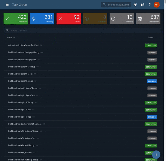Viewport: 166px width, 161px height.
Task: Open task artifact-build-linux64-artifact/opt
Action: tap(24, 45)
